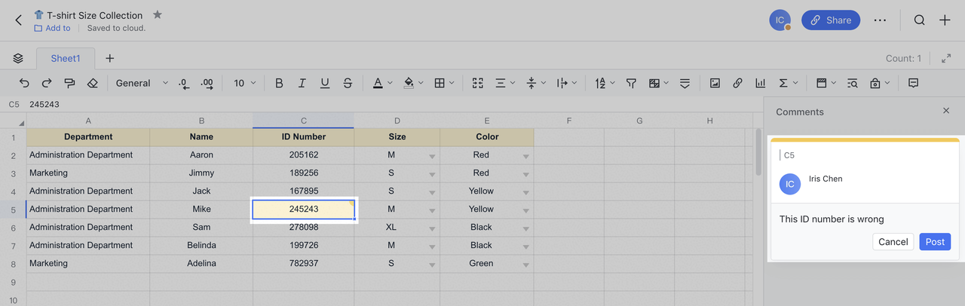Toggle strikethrough formatting
This screenshot has width=965, height=306.
click(x=348, y=83)
